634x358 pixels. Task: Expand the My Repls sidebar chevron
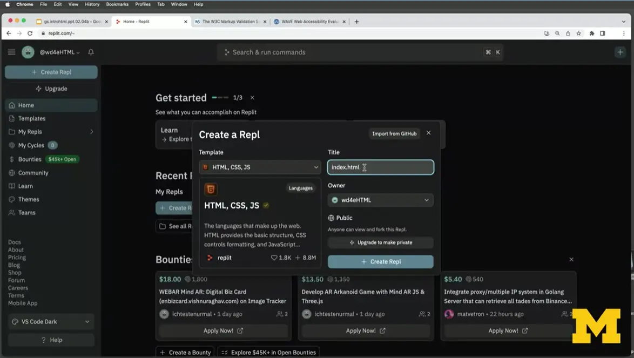91,132
